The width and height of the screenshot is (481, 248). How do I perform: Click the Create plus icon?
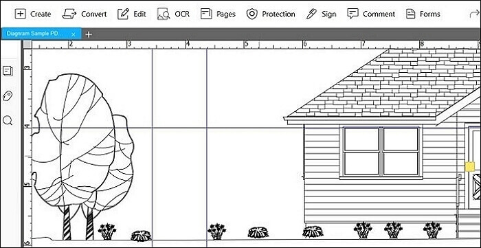point(20,14)
